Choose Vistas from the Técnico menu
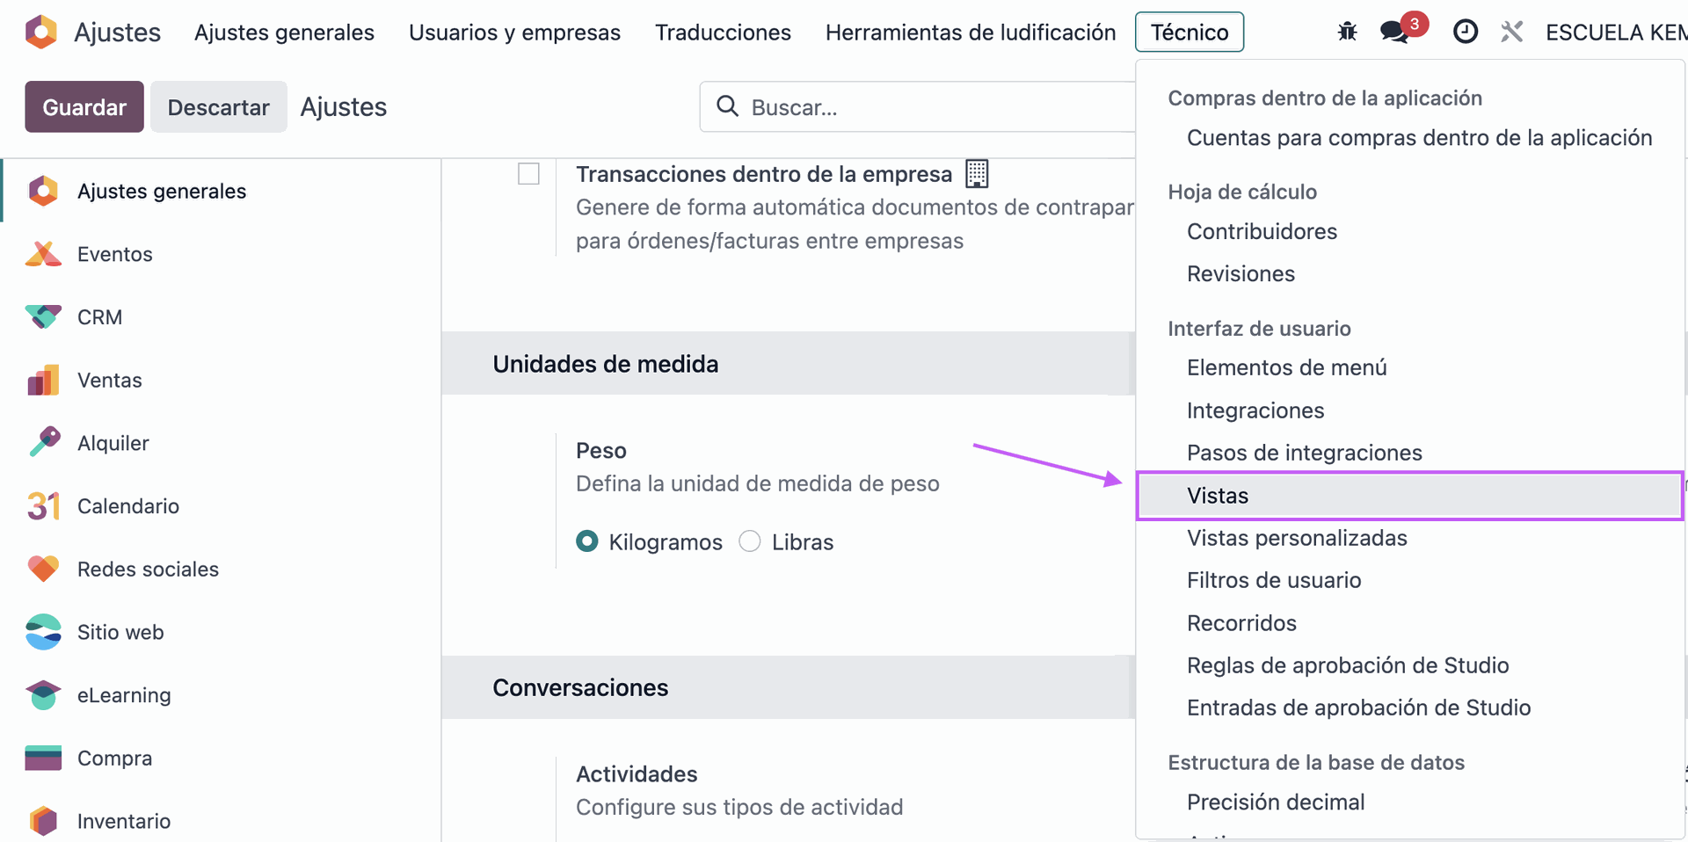1688x842 pixels. click(x=1218, y=496)
